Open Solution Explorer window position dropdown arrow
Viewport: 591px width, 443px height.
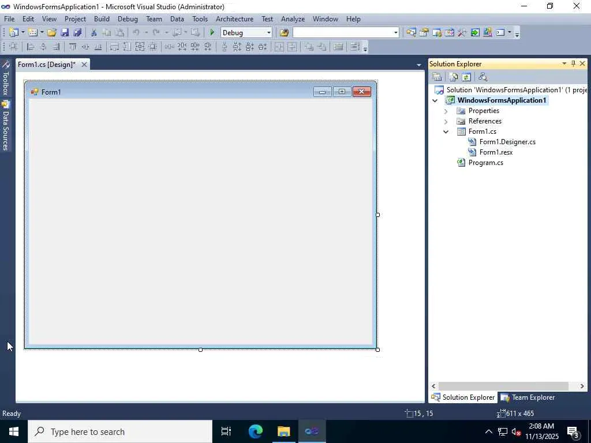(x=564, y=63)
